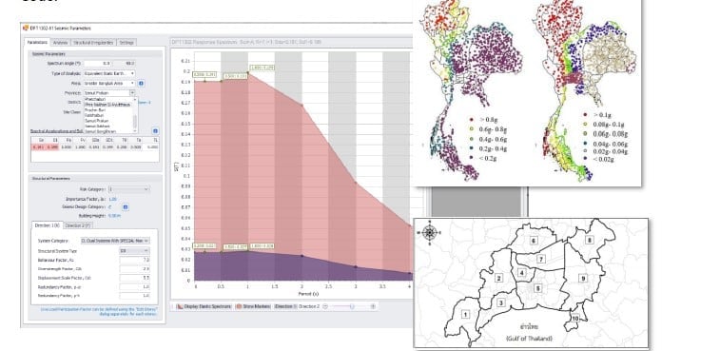This screenshot has width=720, height=351.
Task: Open the Structural System Type dropdown
Action: [134, 251]
